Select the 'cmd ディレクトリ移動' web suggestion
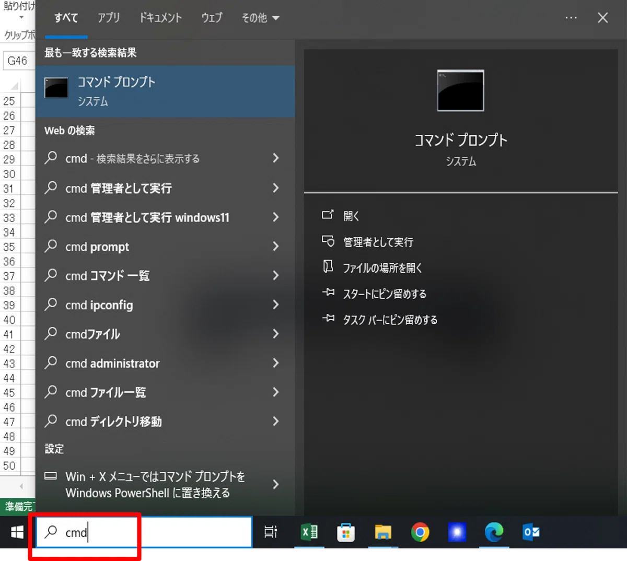627x561 pixels. coord(165,422)
